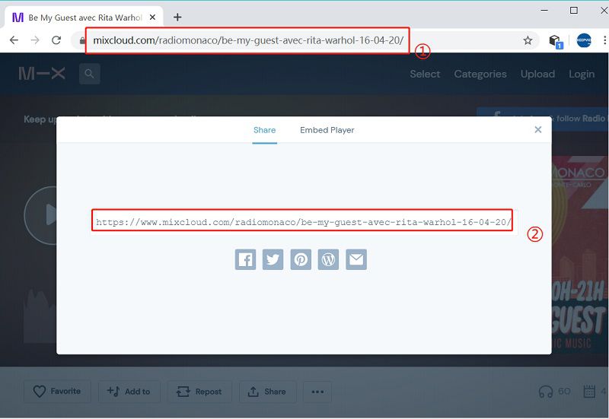609x419 pixels.
Task: Maximize the browser window
Action: [574, 11]
